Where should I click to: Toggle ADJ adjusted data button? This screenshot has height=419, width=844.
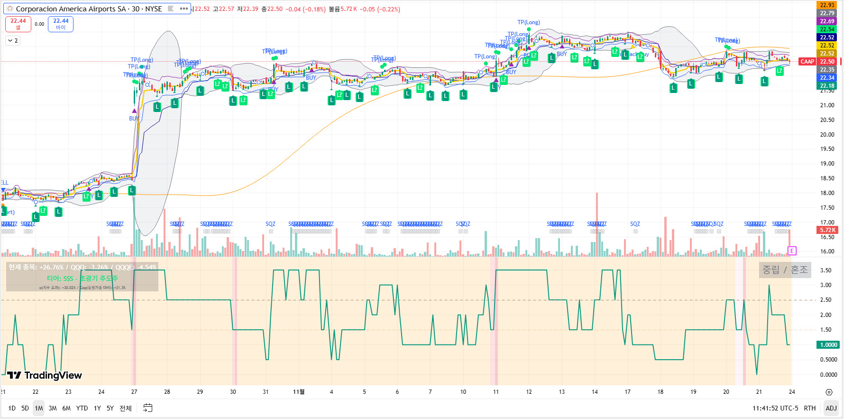point(831,408)
